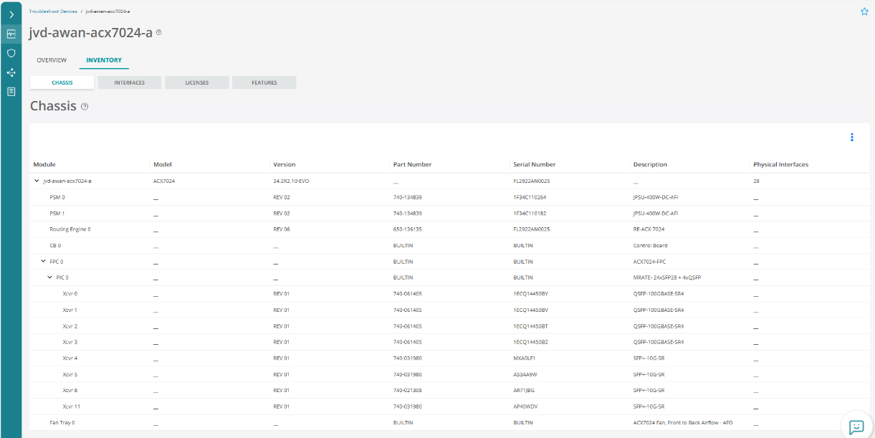Viewport: 875px width, 438px height.
Task: Collapse the jvd-awan-acx7024-a module row
Action: 37,181
